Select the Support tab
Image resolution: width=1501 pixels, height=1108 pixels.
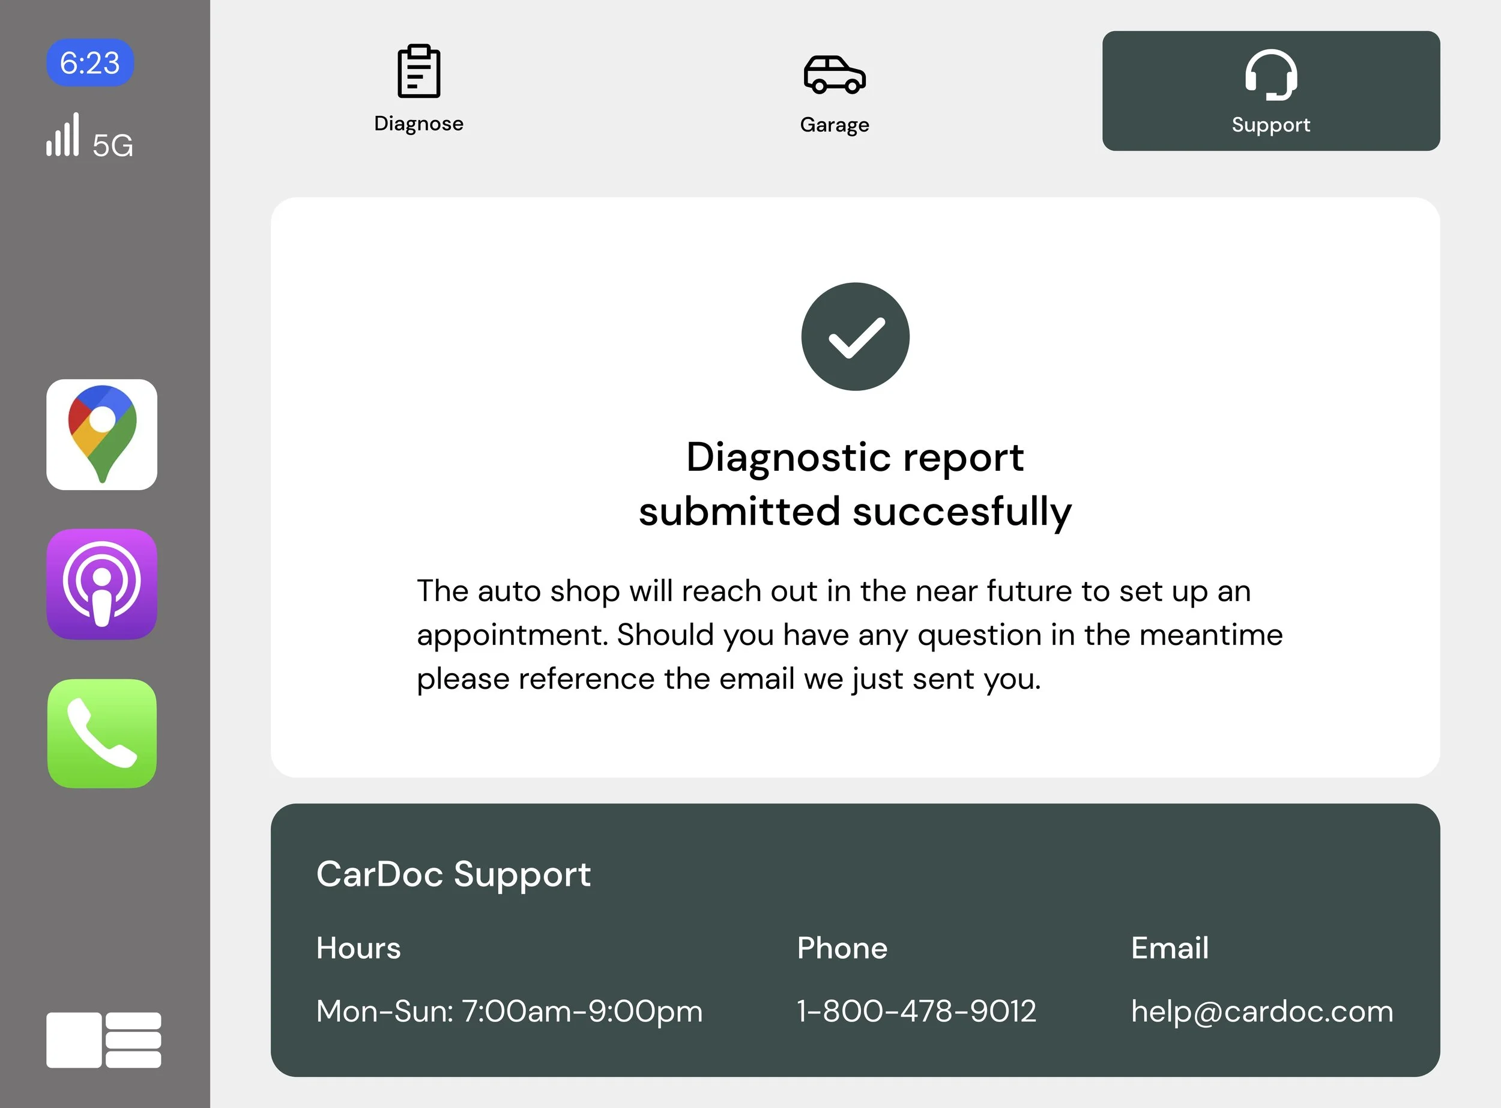[x=1270, y=124]
